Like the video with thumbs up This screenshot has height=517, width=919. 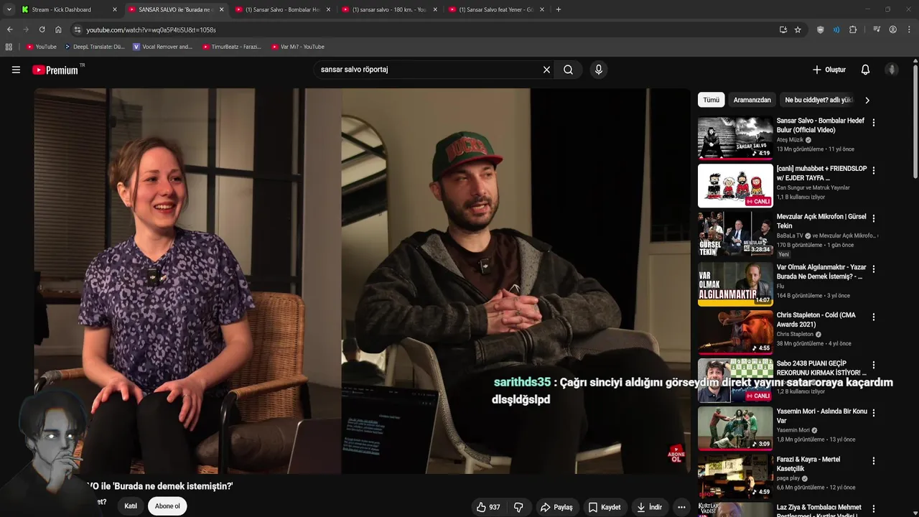[x=489, y=507]
